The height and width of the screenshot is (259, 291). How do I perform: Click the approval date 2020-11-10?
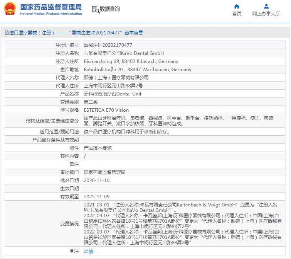97,181
